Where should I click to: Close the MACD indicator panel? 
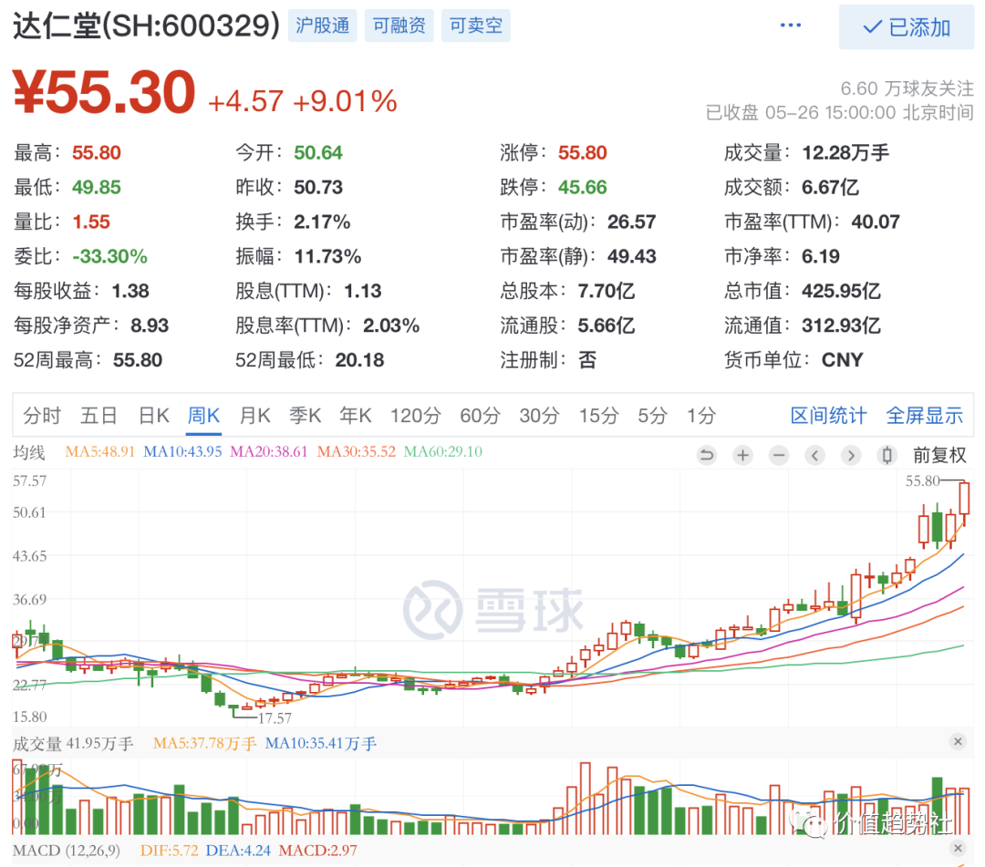point(958,849)
